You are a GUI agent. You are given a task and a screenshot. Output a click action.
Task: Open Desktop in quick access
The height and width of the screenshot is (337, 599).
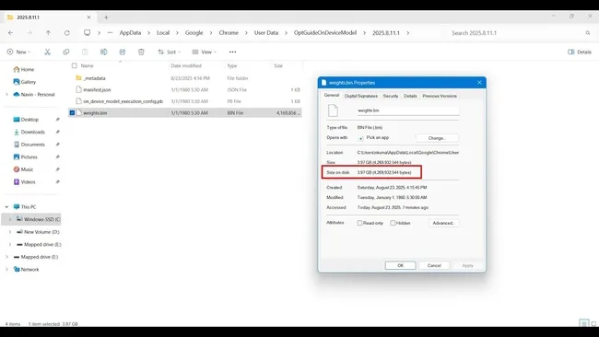tap(26, 120)
